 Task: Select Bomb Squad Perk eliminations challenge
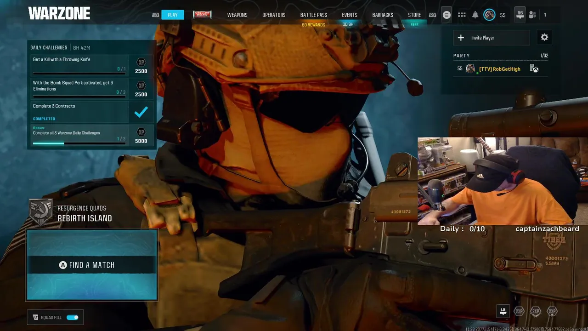tap(79, 89)
